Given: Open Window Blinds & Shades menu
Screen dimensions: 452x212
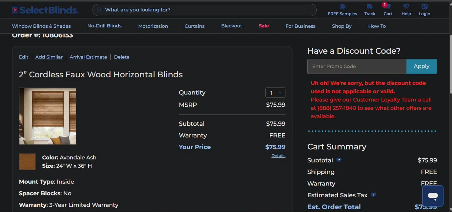Looking at the screenshot, I should click(41, 26).
